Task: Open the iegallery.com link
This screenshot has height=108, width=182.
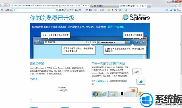Action: tap(102, 81)
